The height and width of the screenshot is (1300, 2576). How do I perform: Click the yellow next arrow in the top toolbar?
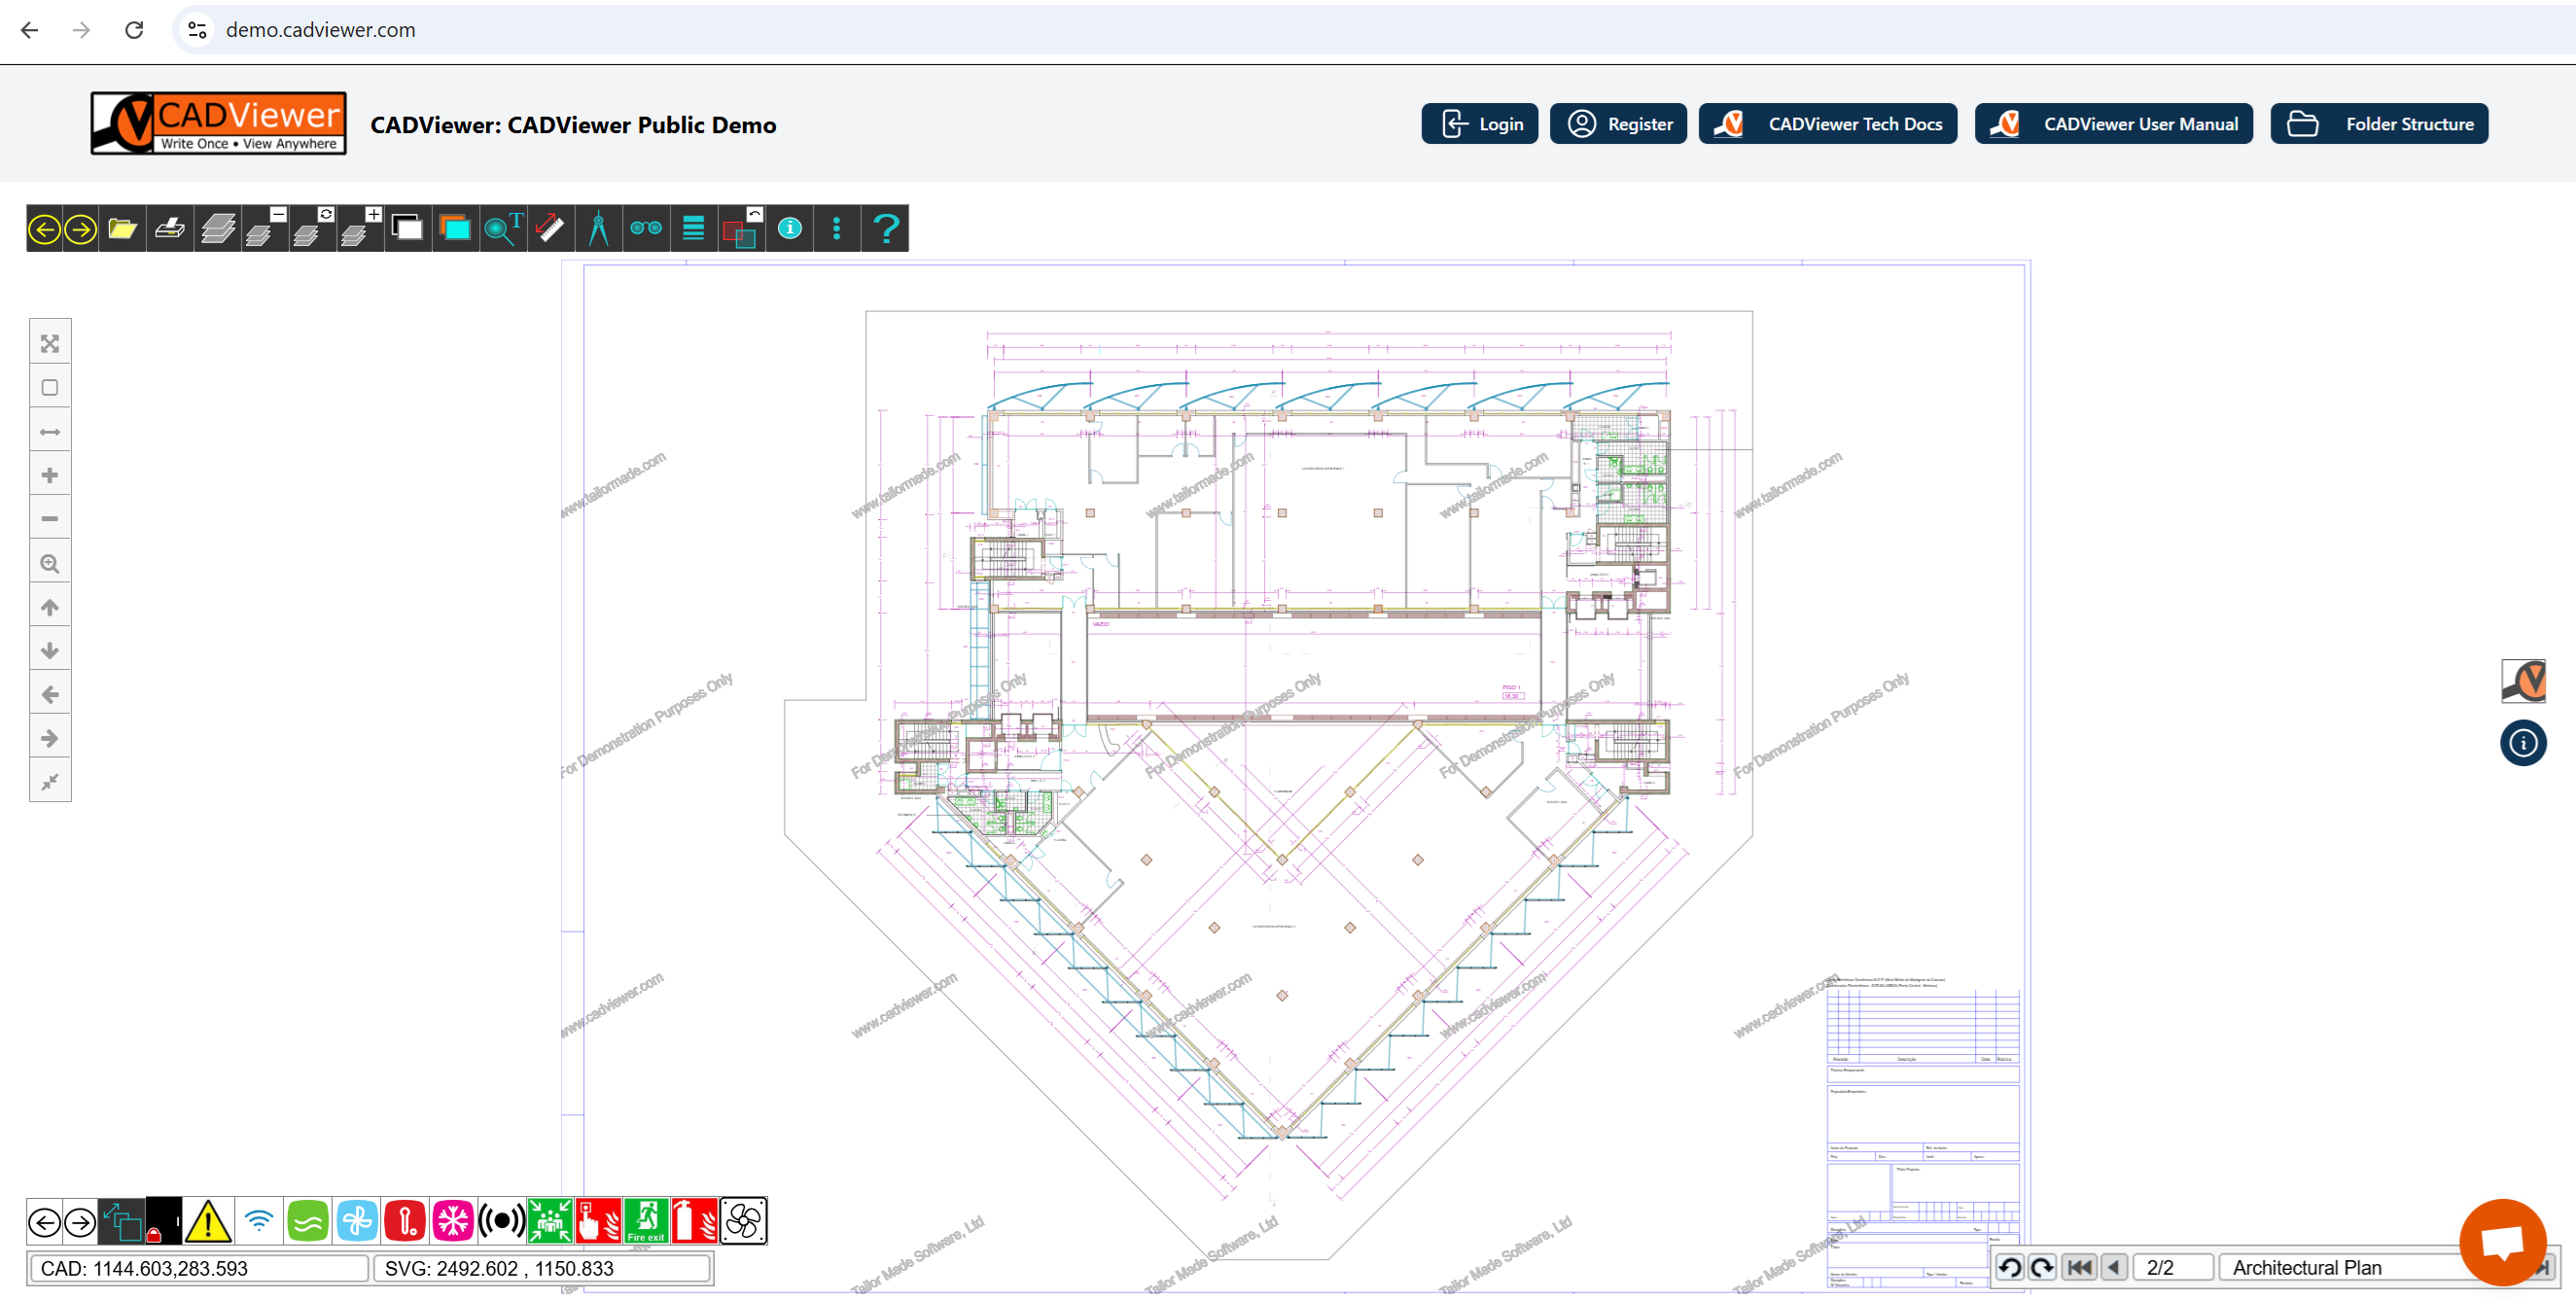(80, 229)
